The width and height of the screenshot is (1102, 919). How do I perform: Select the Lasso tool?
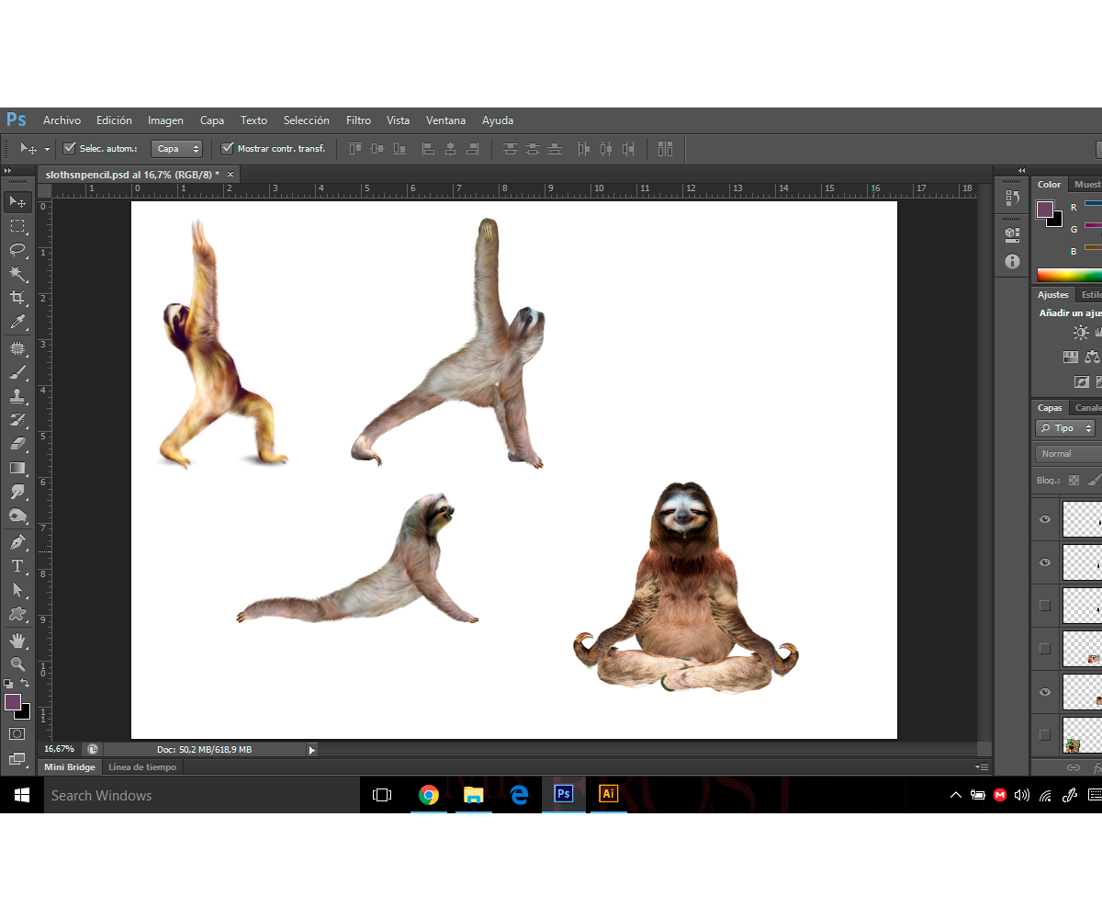[x=17, y=250]
